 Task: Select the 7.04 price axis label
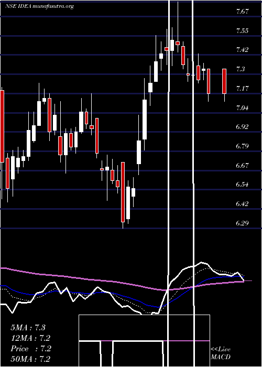coord(242,108)
